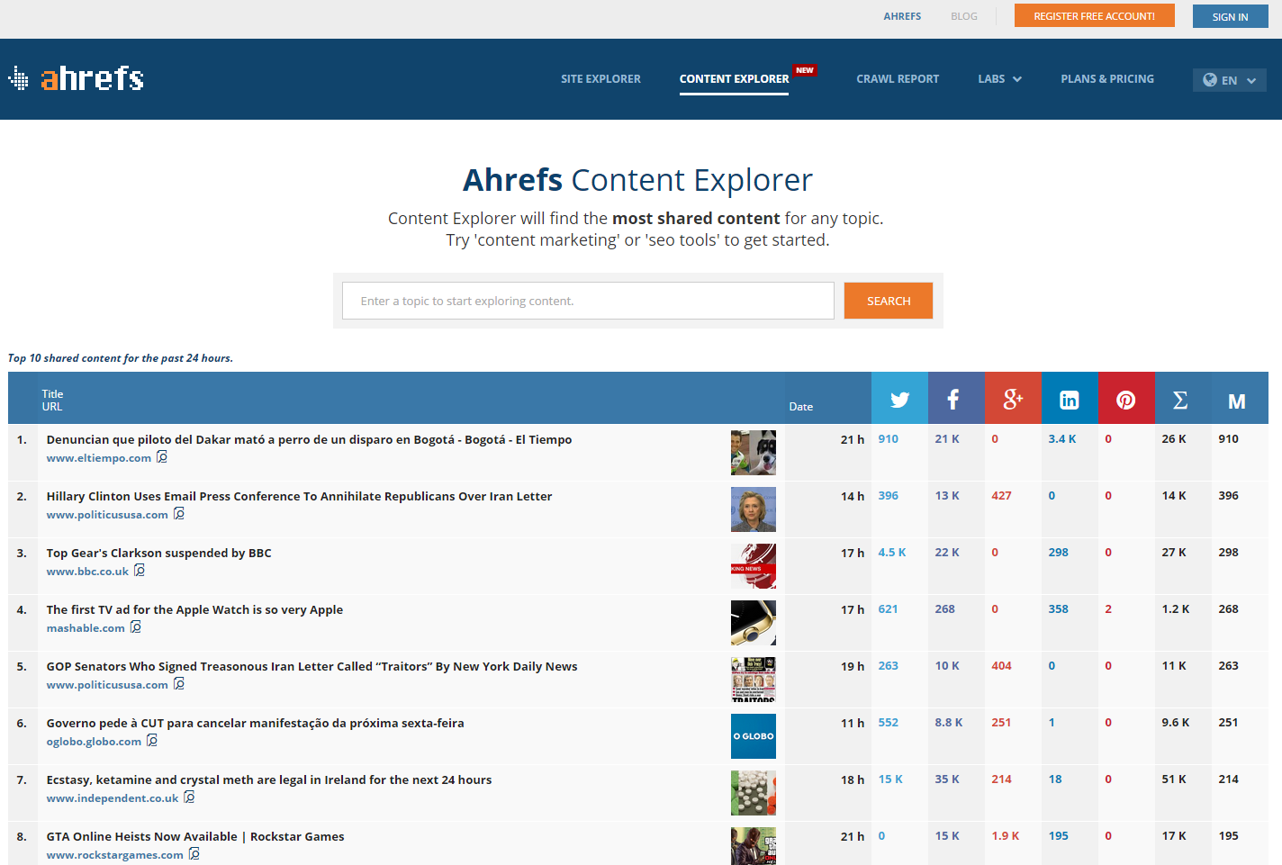Open GTA Online Heists article
The image size is (1282, 865).
point(195,836)
